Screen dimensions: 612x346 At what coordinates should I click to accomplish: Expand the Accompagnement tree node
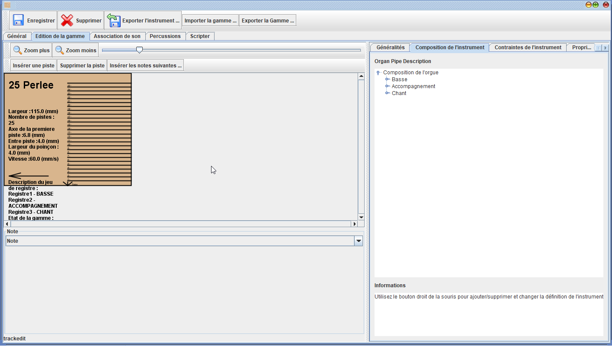tap(388, 86)
